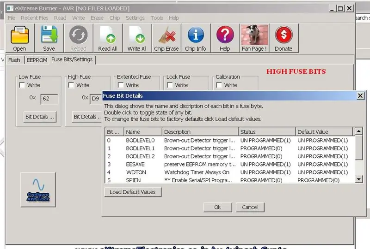Click the Open folder icon
This screenshot has width=370, height=249.
point(20,35)
